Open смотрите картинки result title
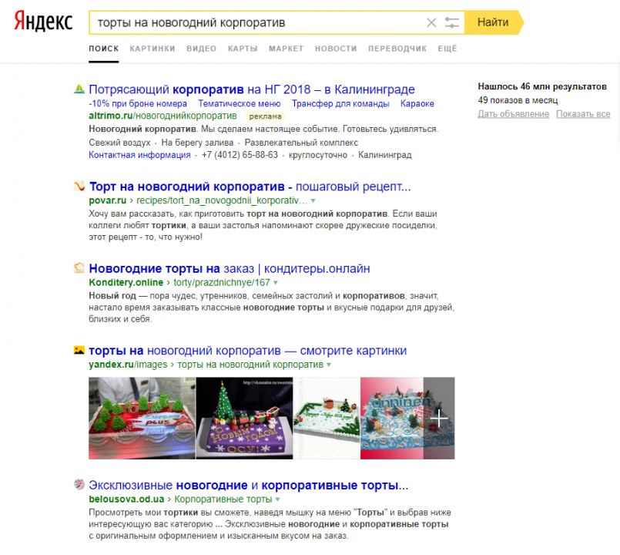The width and height of the screenshot is (620, 555). point(247,350)
